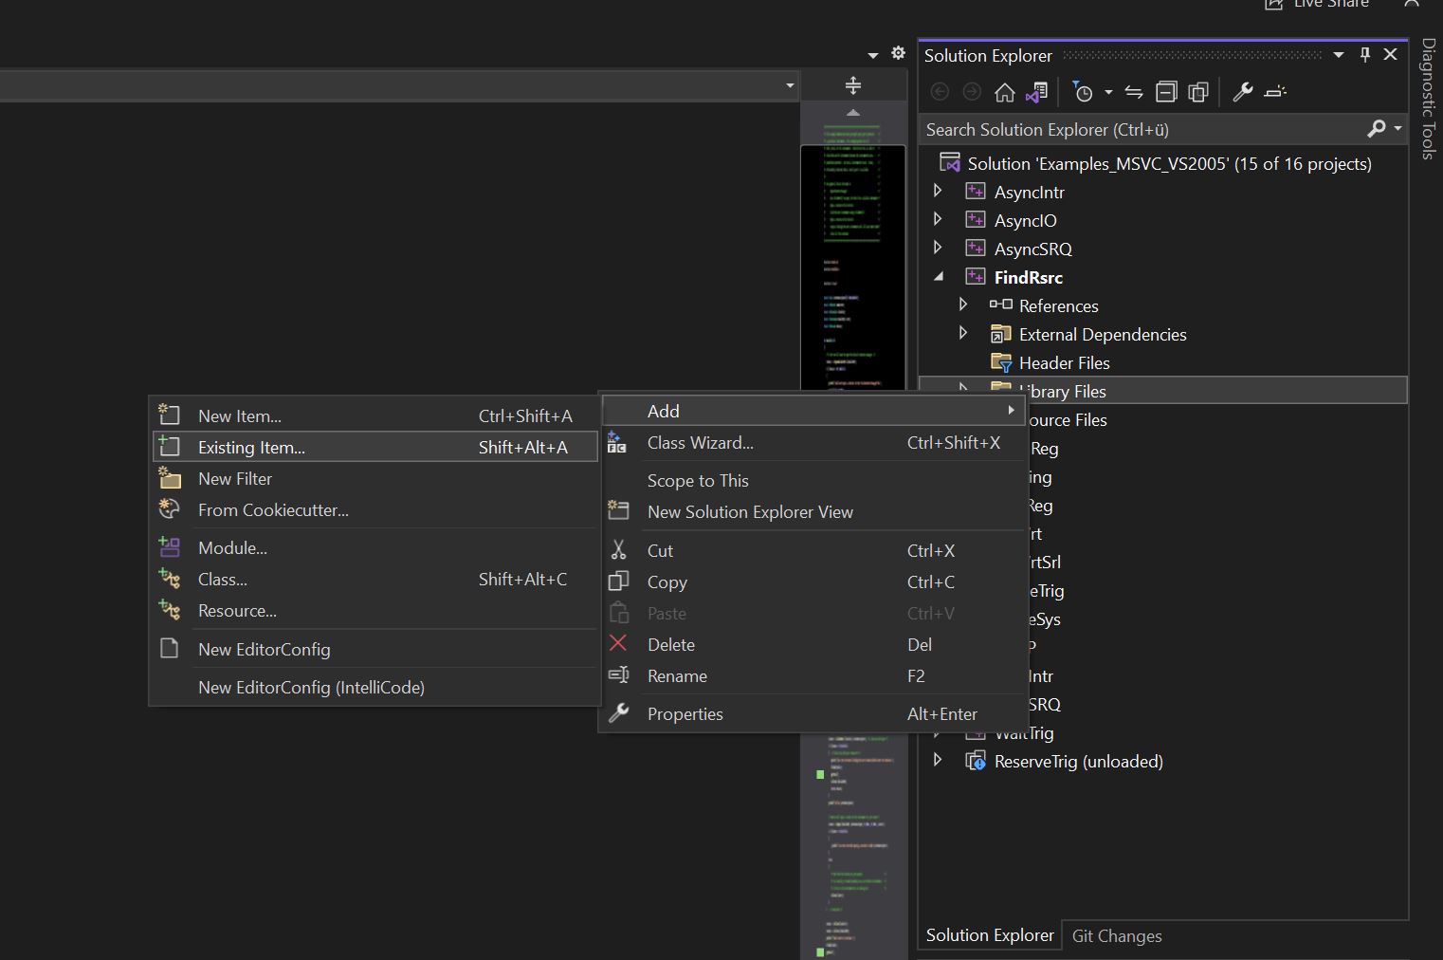Open the editor navigation bar dropdown
The height and width of the screenshot is (960, 1443).
[790, 85]
